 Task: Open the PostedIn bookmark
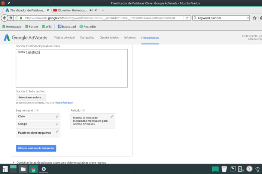tap(88, 26)
